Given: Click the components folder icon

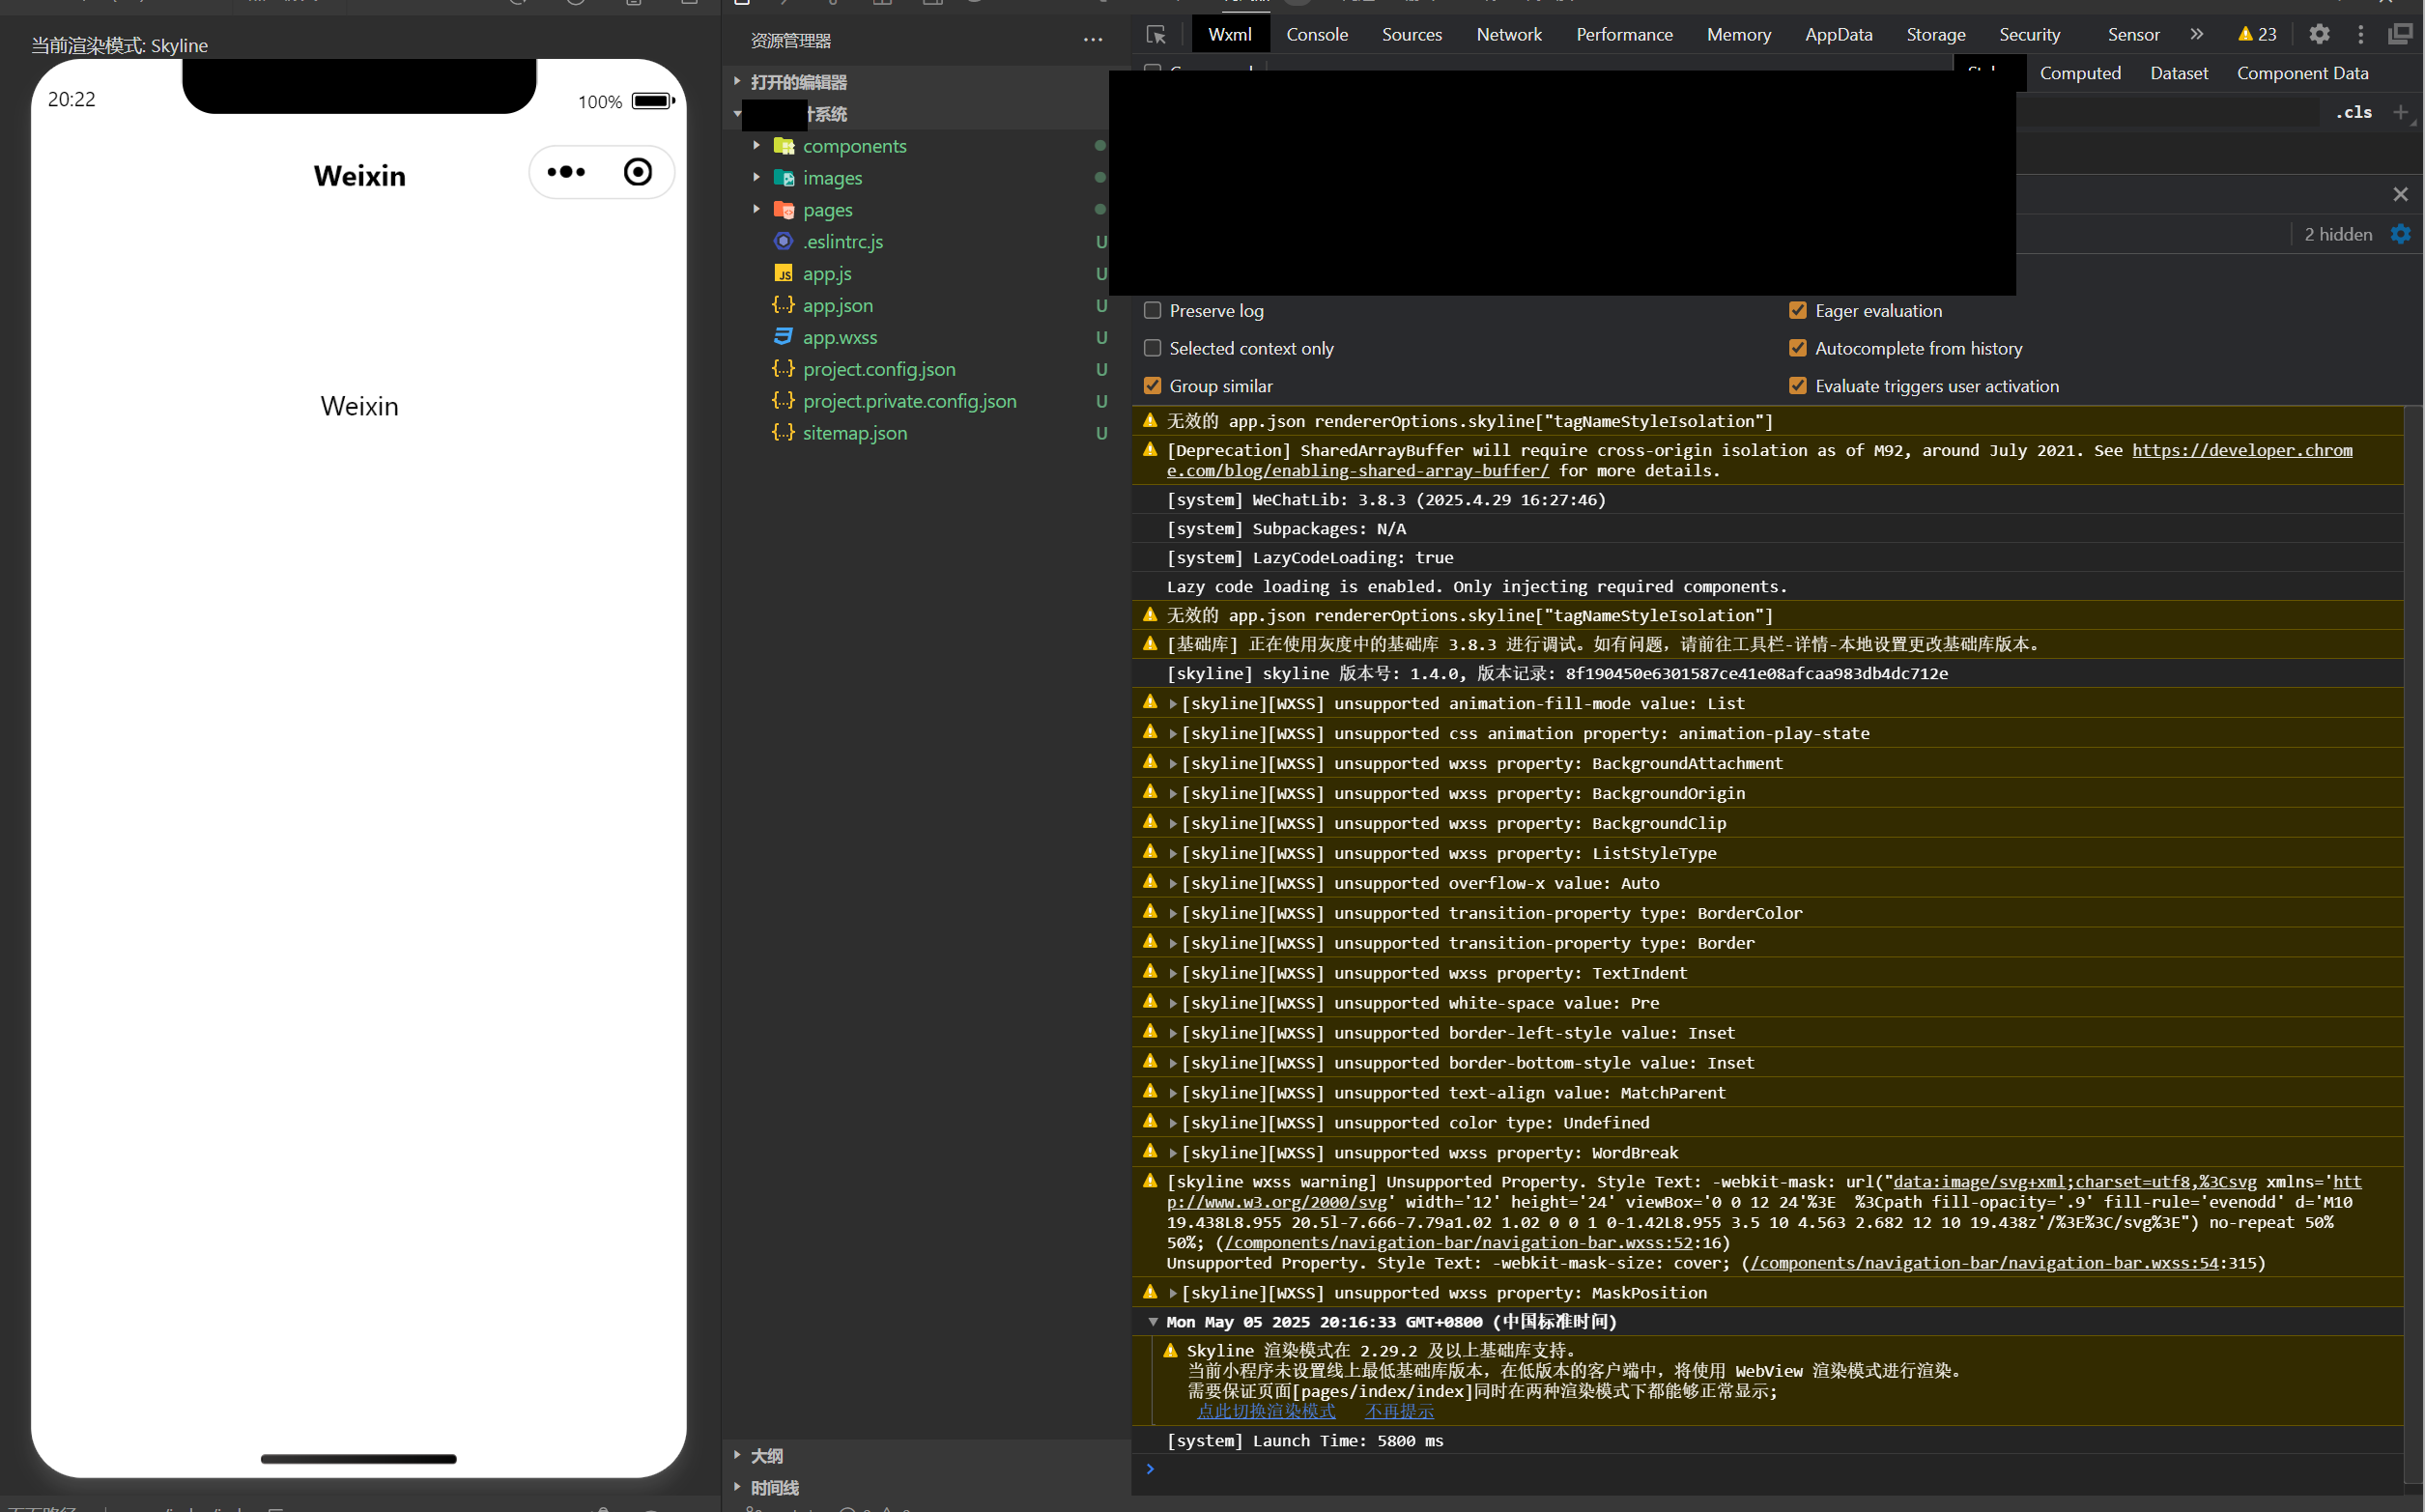Looking at the screenshot, I should (x=784, y=146).
